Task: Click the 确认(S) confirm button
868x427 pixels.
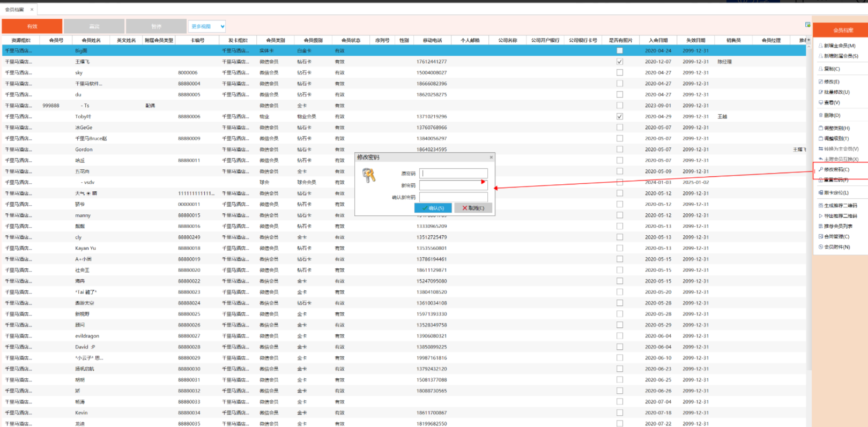Action: [433, 208]
